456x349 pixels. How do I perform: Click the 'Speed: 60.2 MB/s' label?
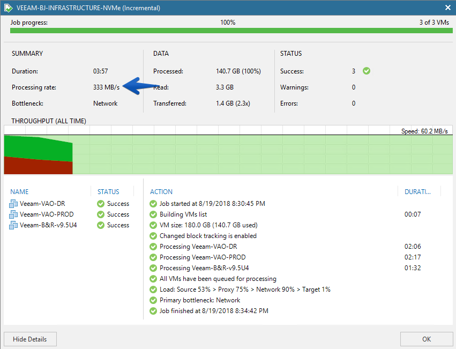(424, 131)
